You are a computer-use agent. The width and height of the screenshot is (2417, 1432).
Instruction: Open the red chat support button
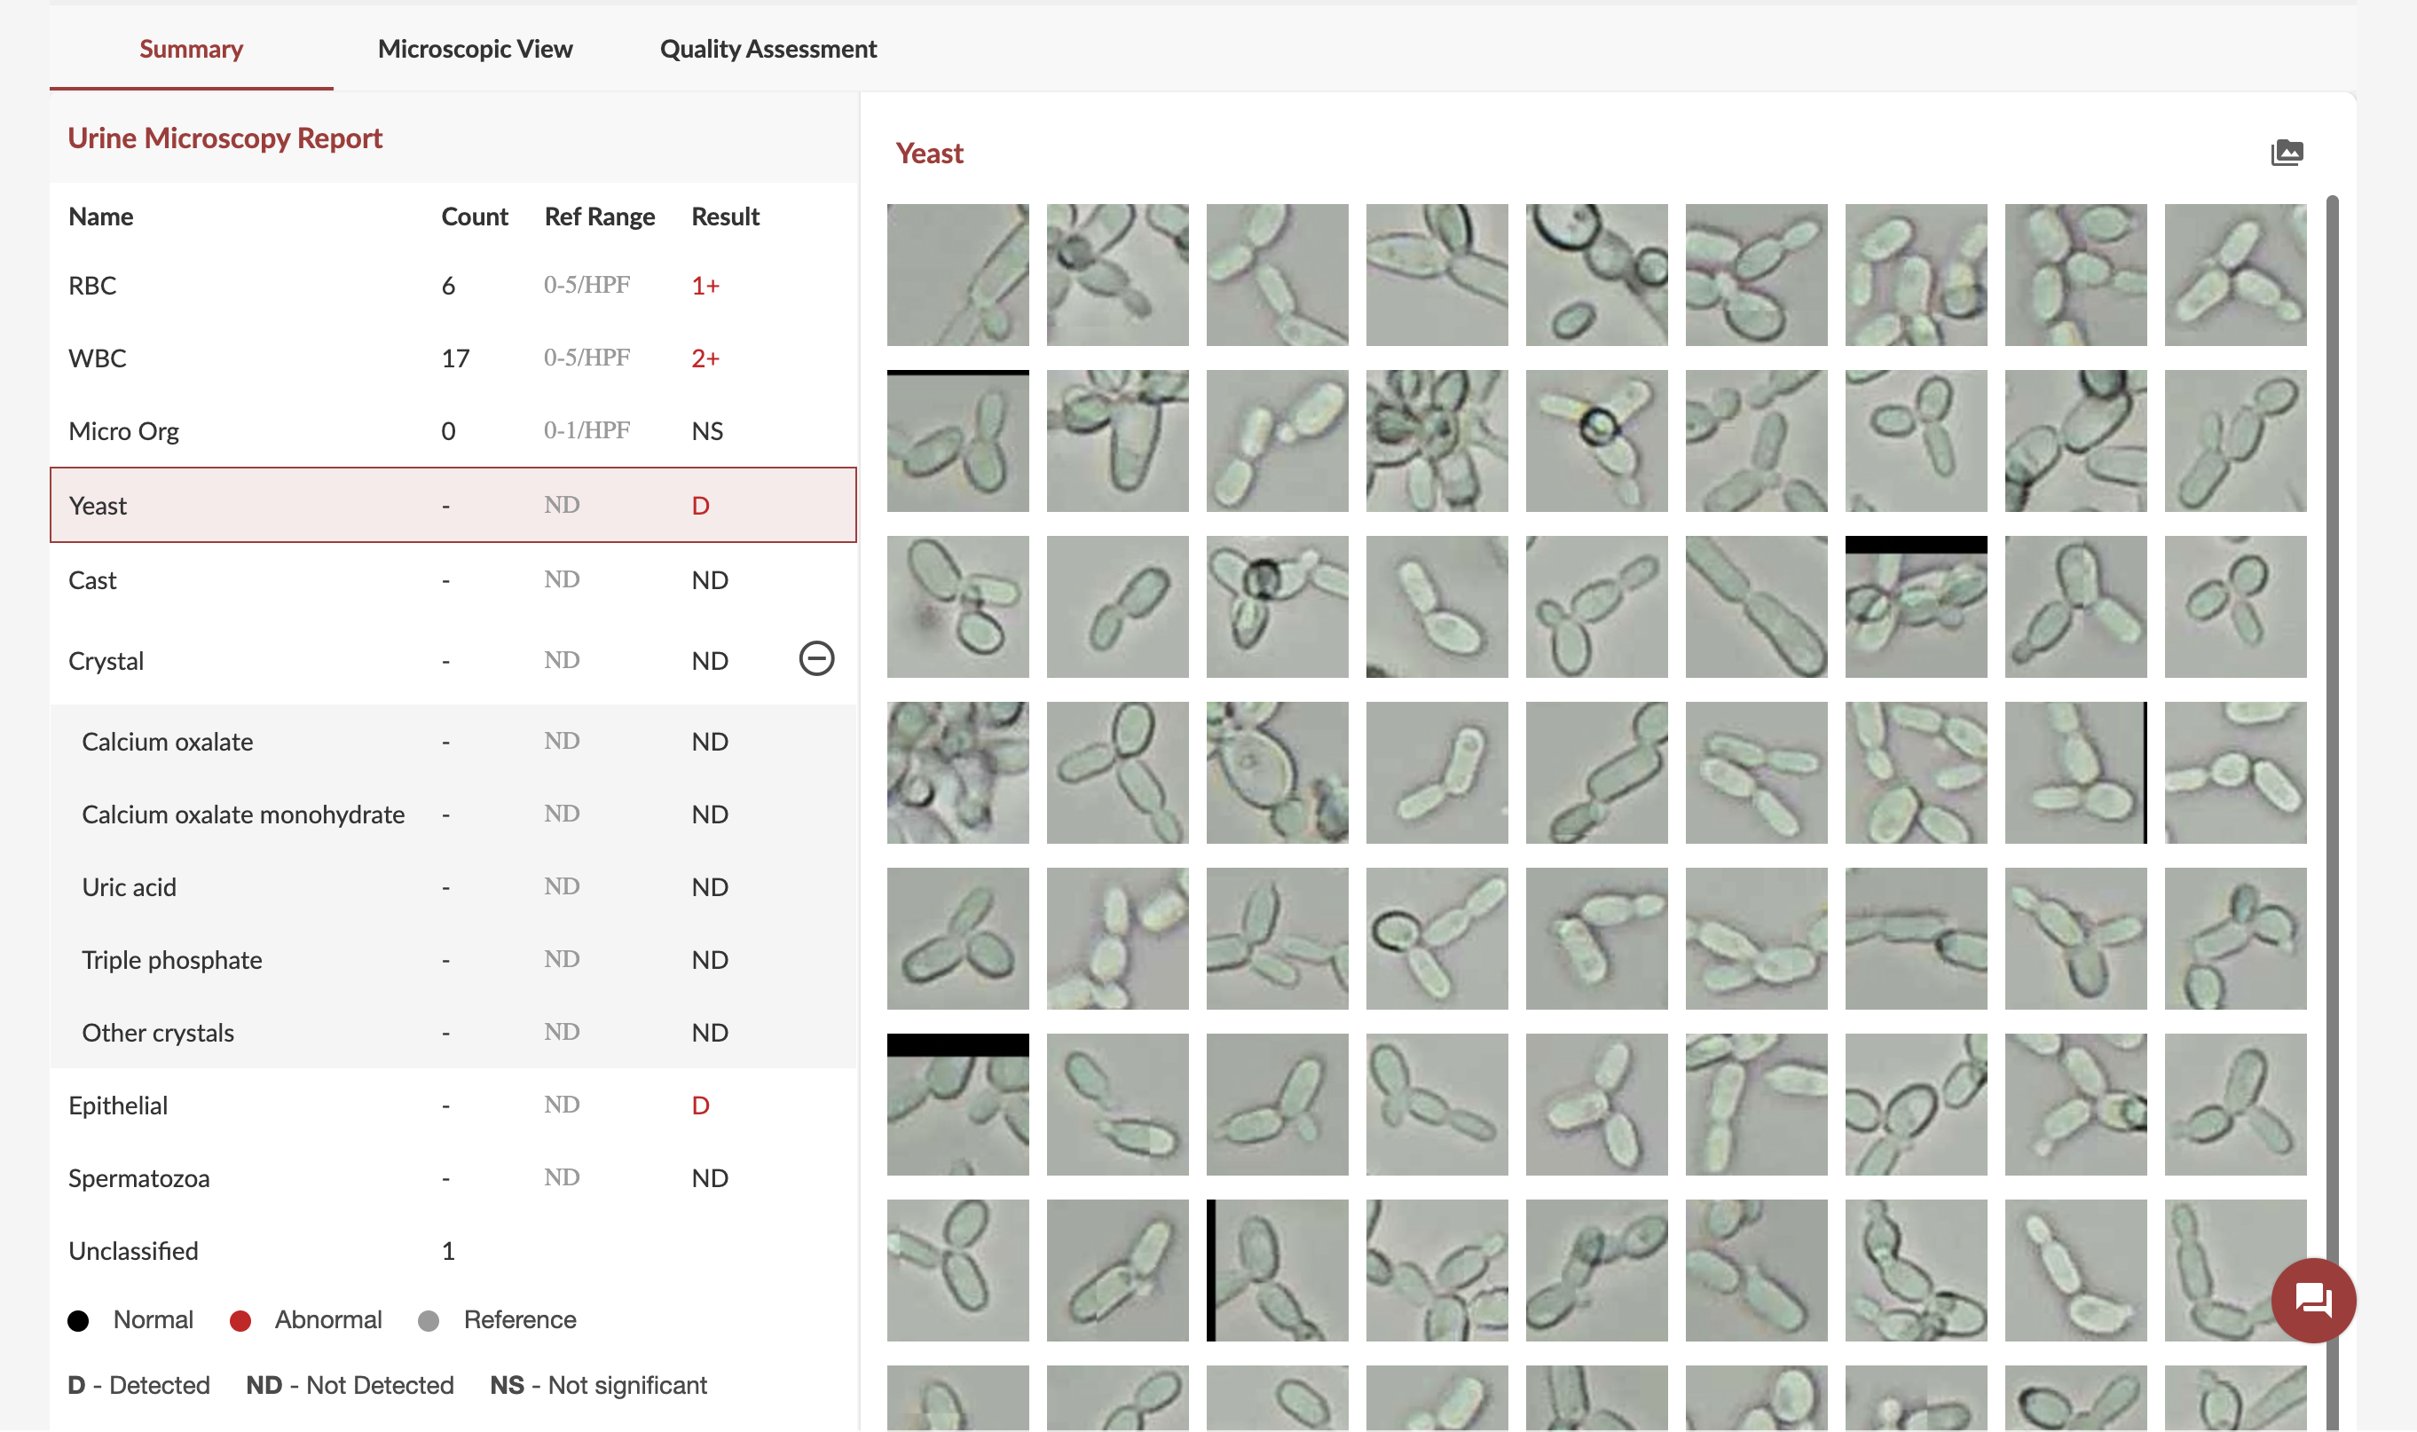(2313, 1300)
